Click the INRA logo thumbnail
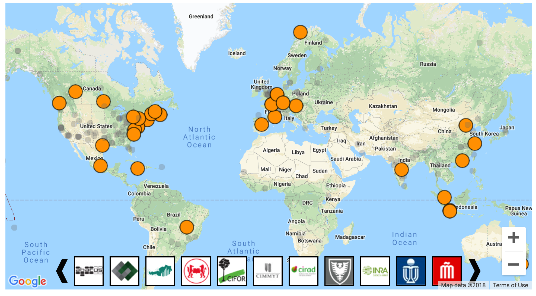 point(375,271)
